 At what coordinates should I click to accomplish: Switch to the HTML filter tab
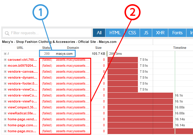pos(115,33)
